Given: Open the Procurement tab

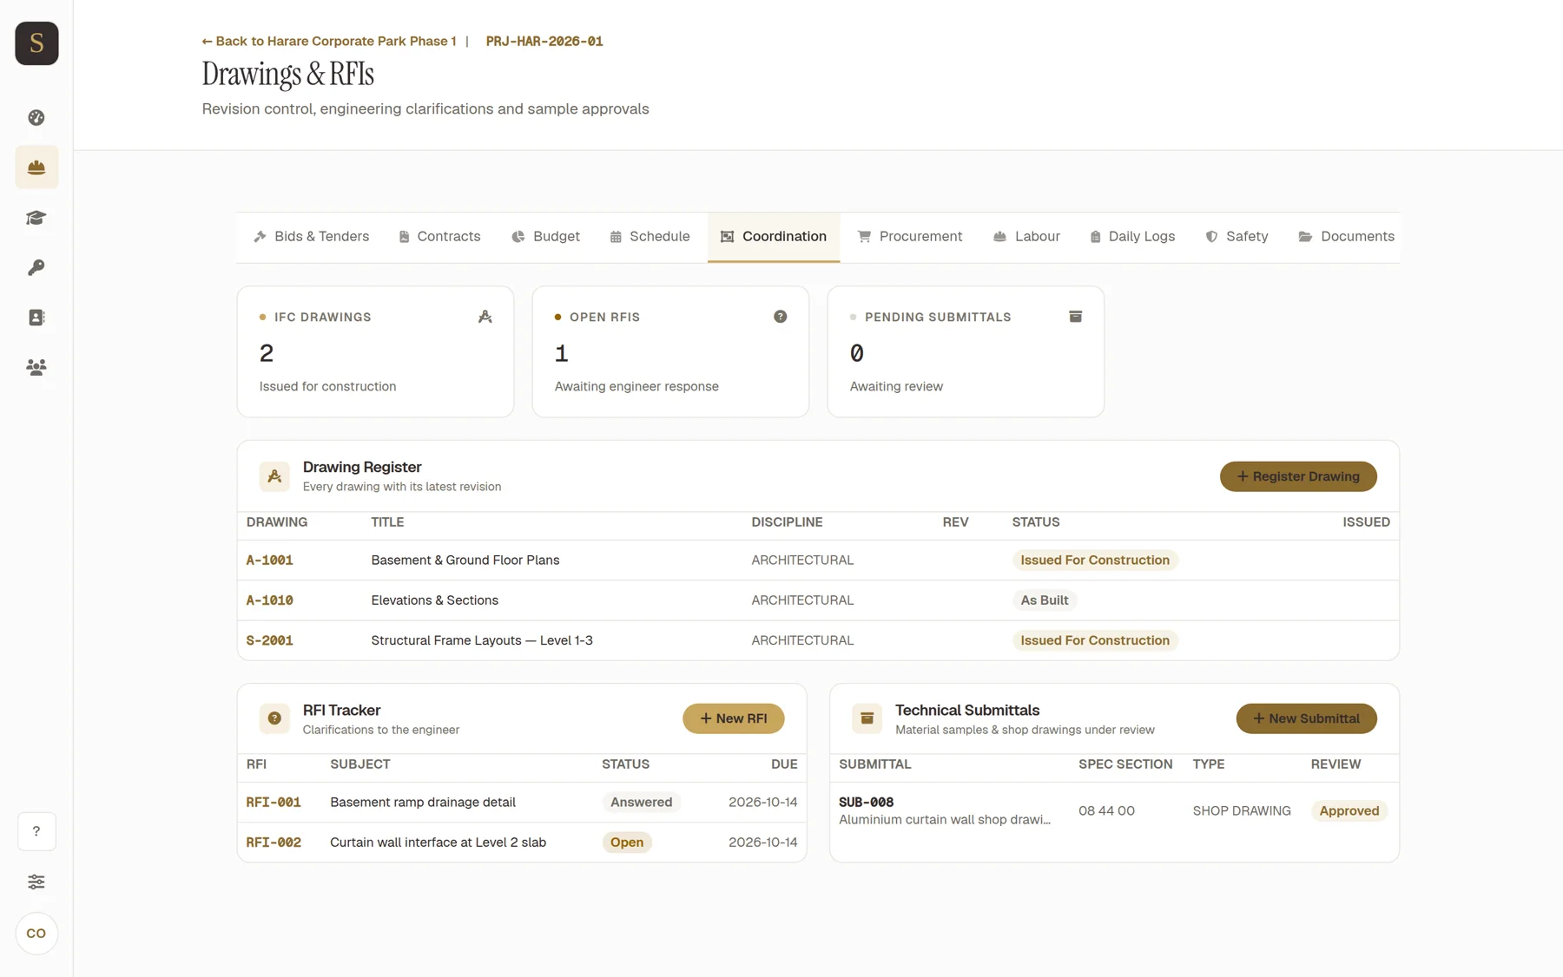Looking at the screenshot, I should [x=910, y=237].
